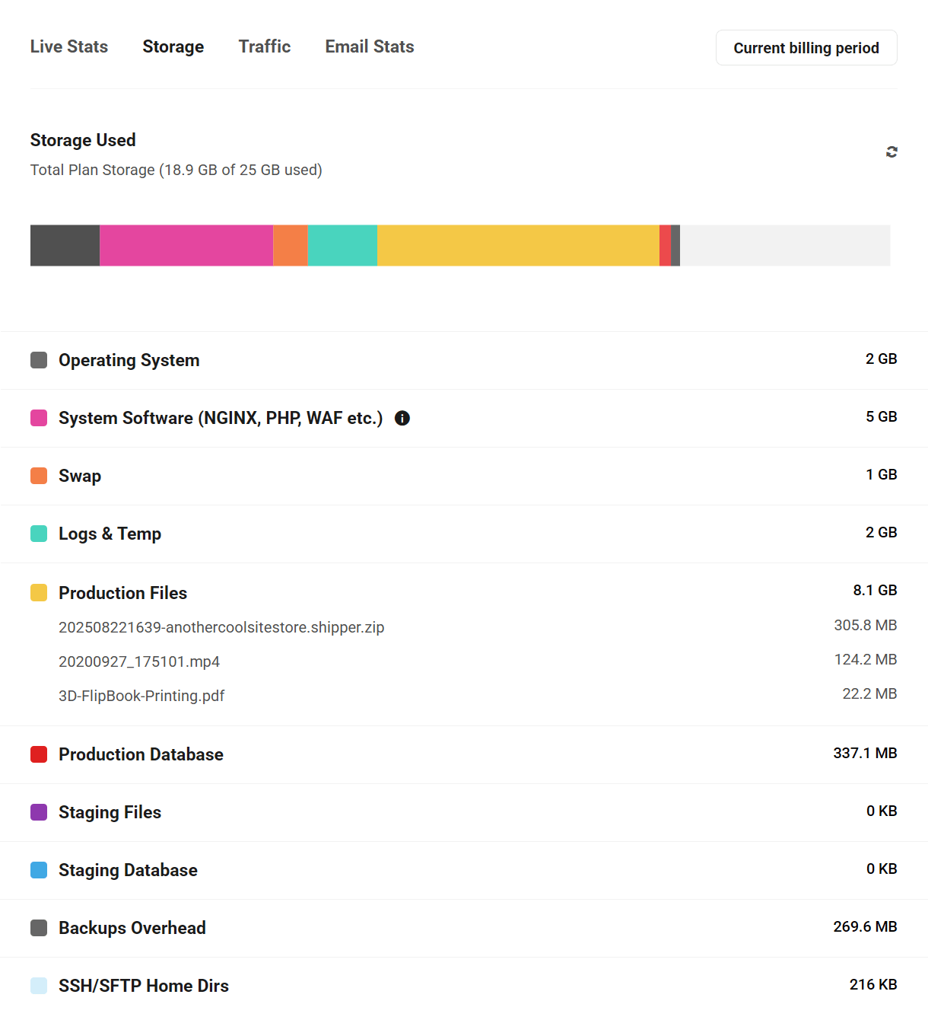Click the red Production Database legend icon
Image resolution: width=928 pixels, height=1020 pixels.
pos(39,754)
